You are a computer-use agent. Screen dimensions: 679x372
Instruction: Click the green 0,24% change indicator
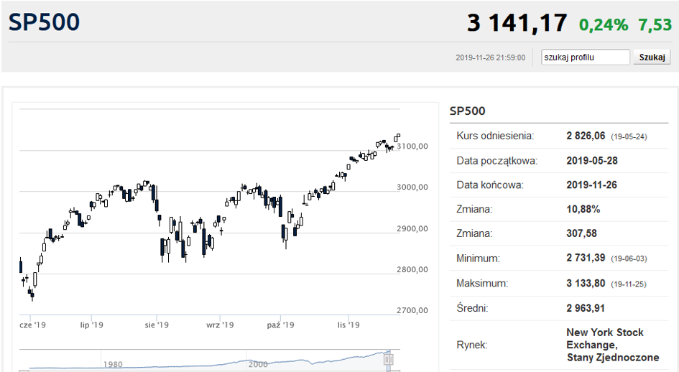pos(604,25)
